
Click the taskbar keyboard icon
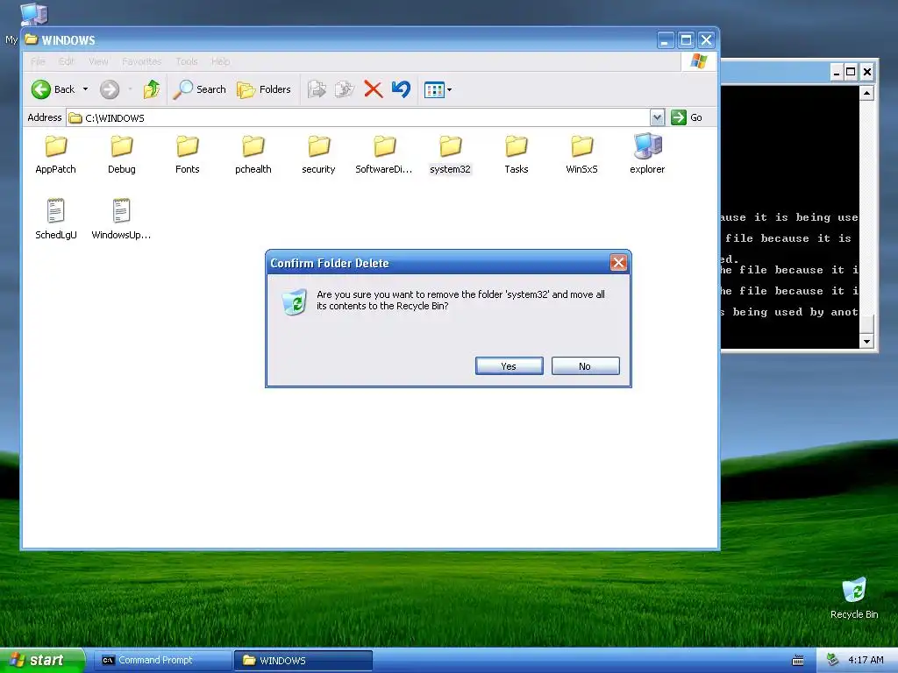(798, 661)
